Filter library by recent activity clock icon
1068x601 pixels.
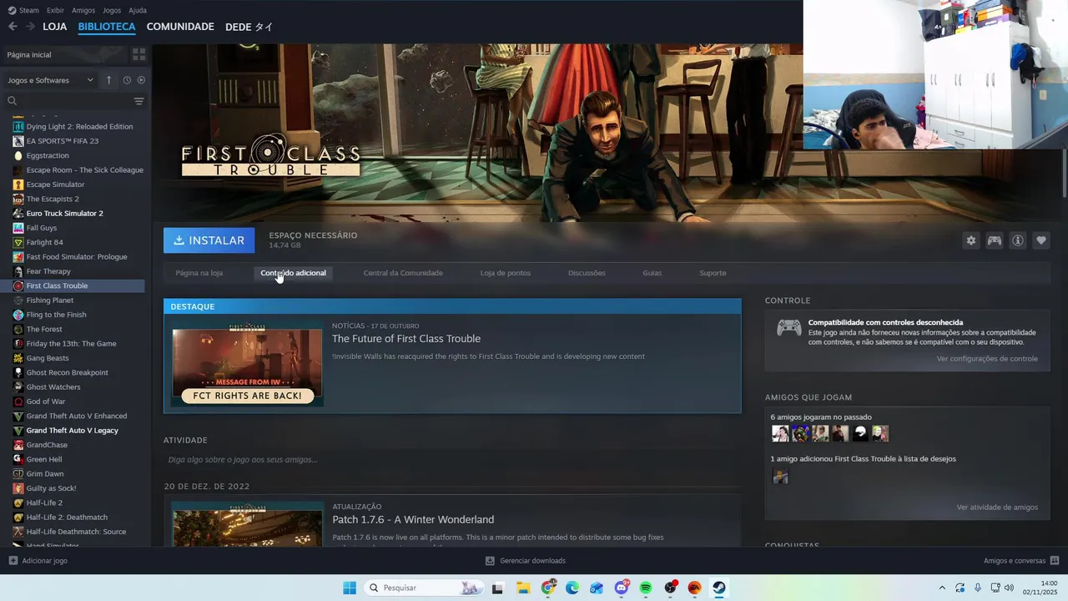pos(127,80)
